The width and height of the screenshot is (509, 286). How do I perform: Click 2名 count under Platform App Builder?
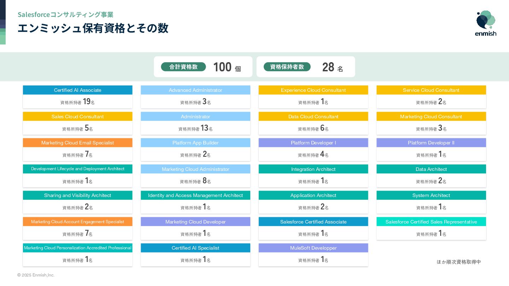pos(206,154)
